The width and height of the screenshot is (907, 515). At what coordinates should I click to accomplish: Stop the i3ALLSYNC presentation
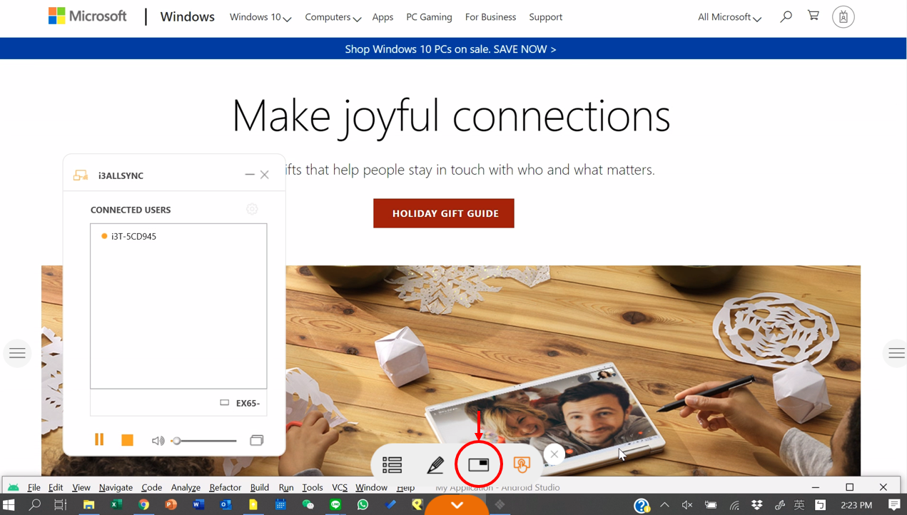coord(127,440)
